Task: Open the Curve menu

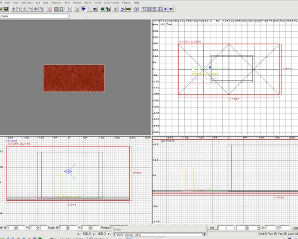Action: [x=98, y=2]
